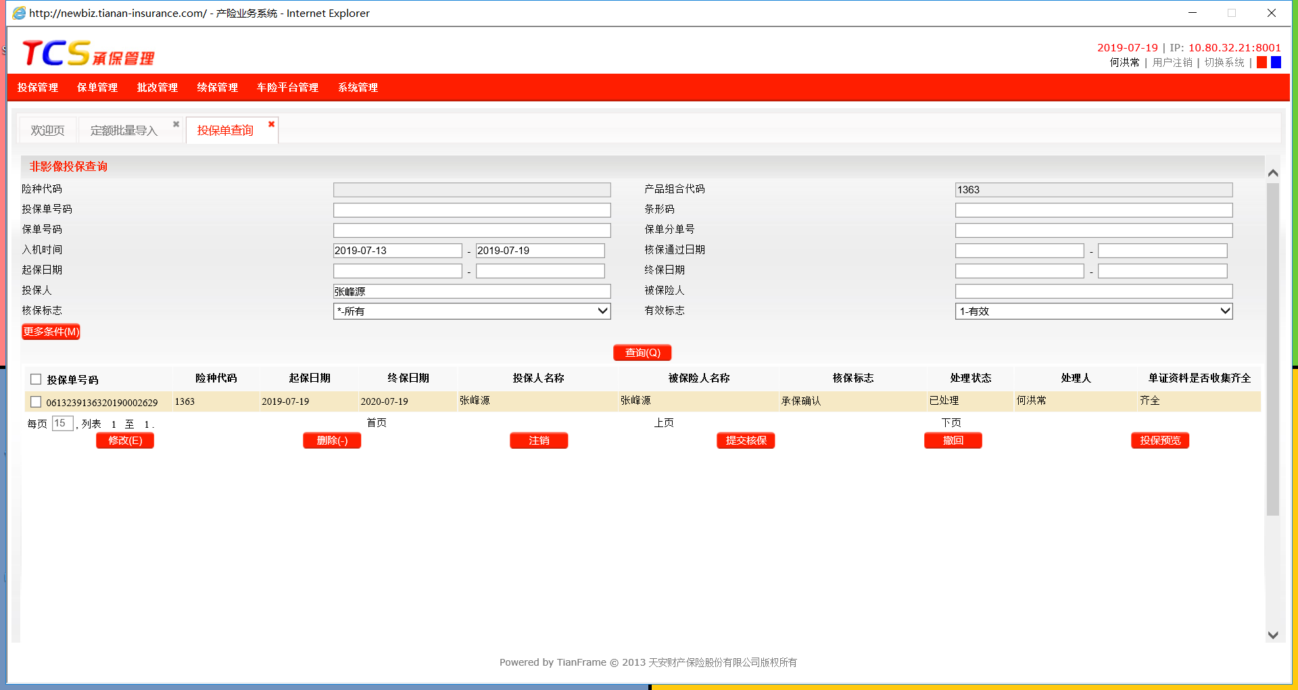This screenshot has height=690, width=1298.
Task: Open the 车险平台管理 menu
Action: [287, 88]
